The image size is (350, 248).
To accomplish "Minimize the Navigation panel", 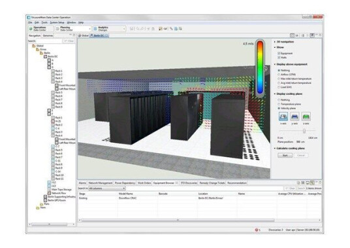I will coord(71,35).
